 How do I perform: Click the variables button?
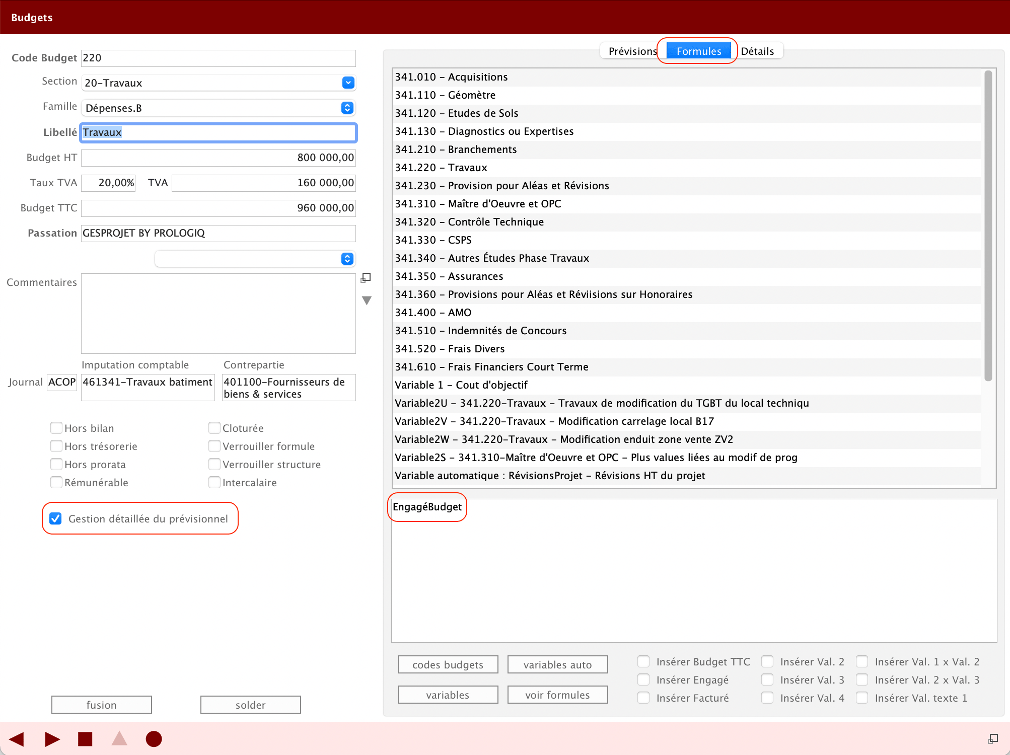pos(448,695)
